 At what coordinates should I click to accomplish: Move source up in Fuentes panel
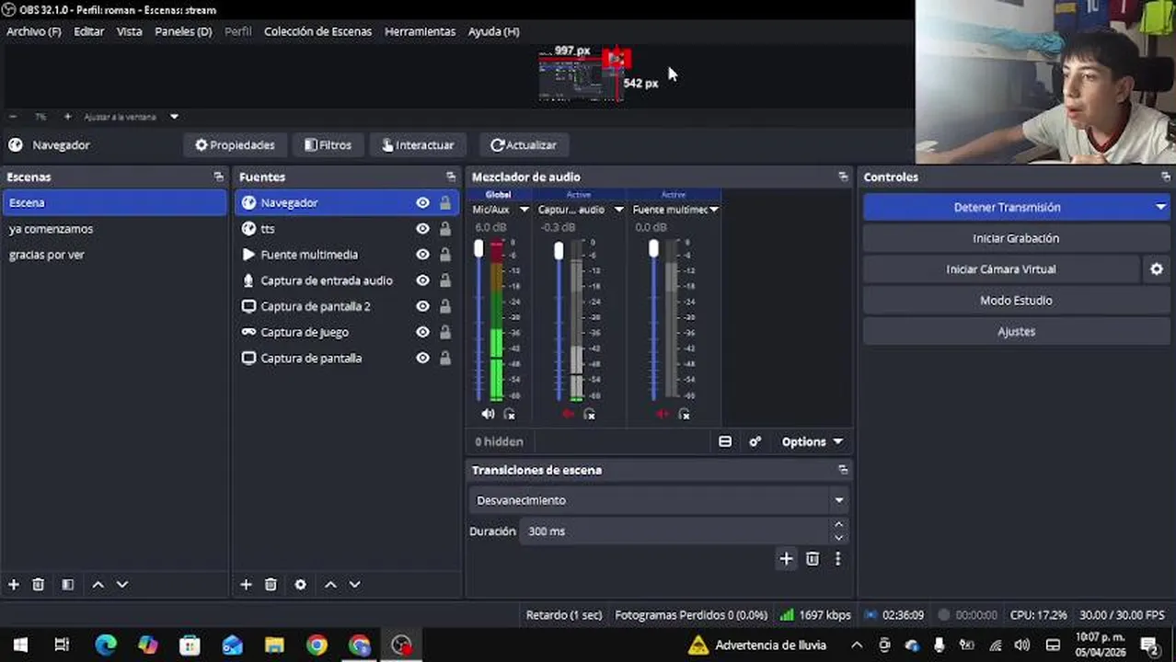pos(330,585)
